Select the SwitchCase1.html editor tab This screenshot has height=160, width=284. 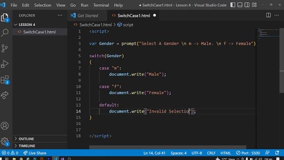coord(134,16)
